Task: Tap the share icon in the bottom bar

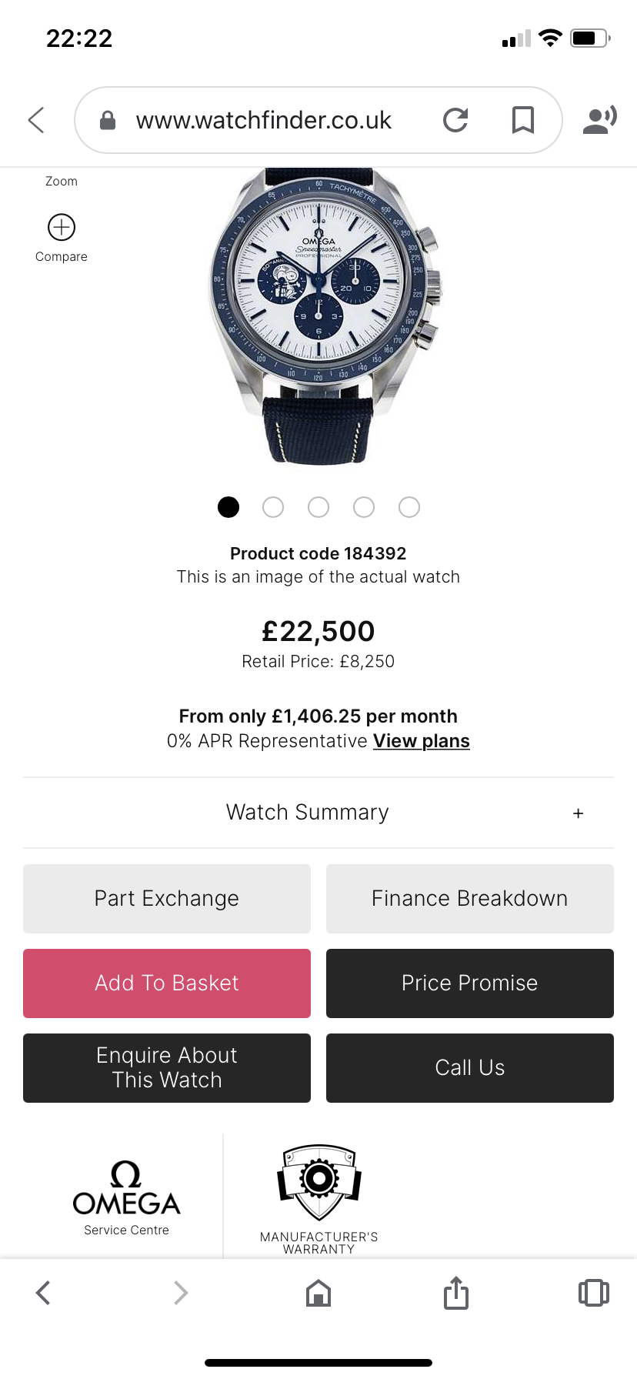Action: 455,1293
